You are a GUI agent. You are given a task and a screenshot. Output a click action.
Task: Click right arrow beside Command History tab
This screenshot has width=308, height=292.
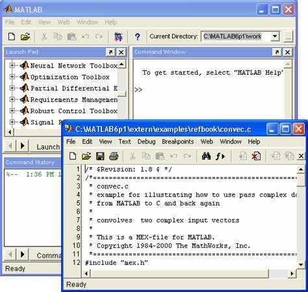[22, 254]
